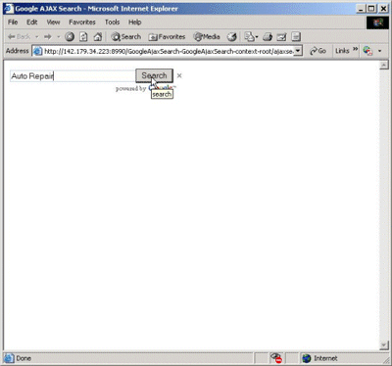Expand the Links toolbar chevron
Screen dimensions: 392x366
point(356,49)
